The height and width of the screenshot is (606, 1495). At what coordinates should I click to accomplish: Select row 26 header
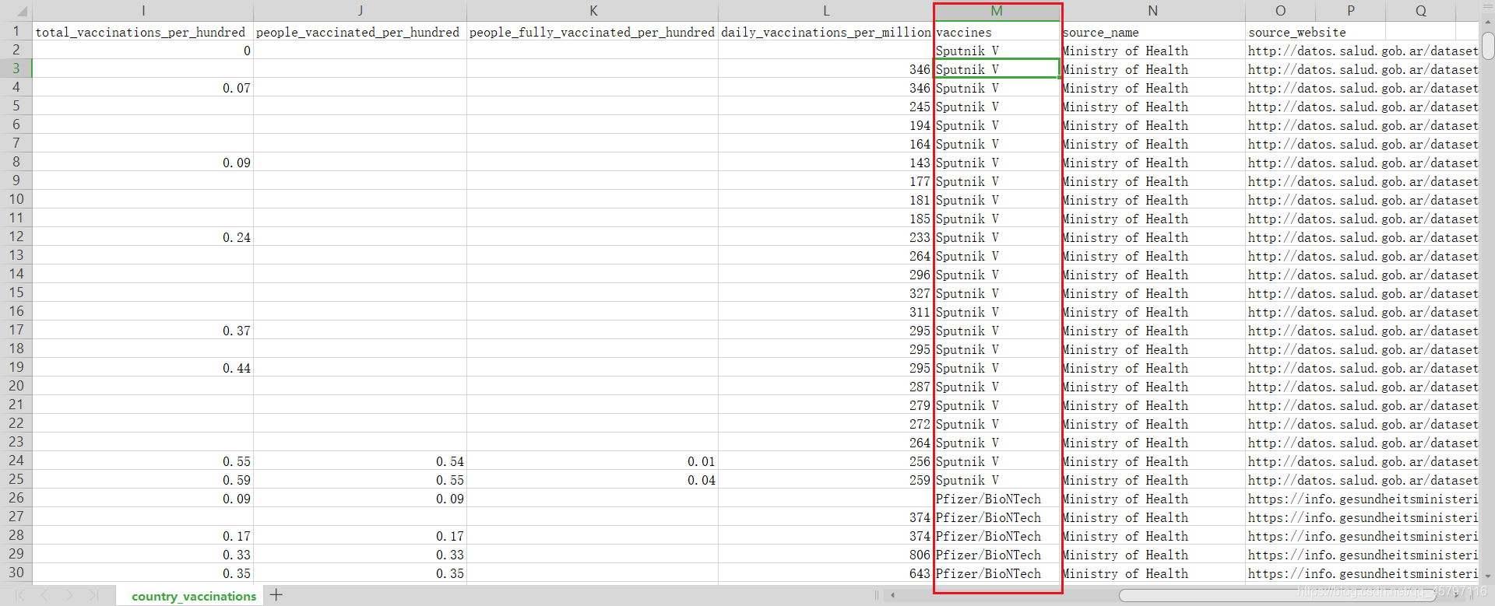[x=16, y=498]
